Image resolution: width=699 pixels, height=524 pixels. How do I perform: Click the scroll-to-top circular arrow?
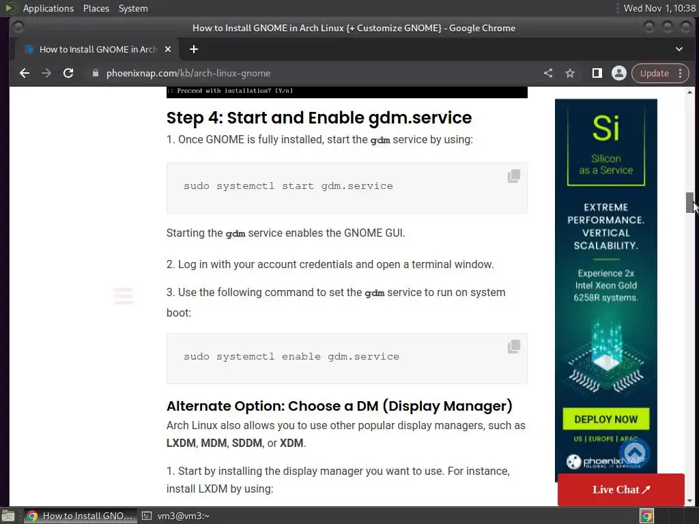tap(635, 452)
